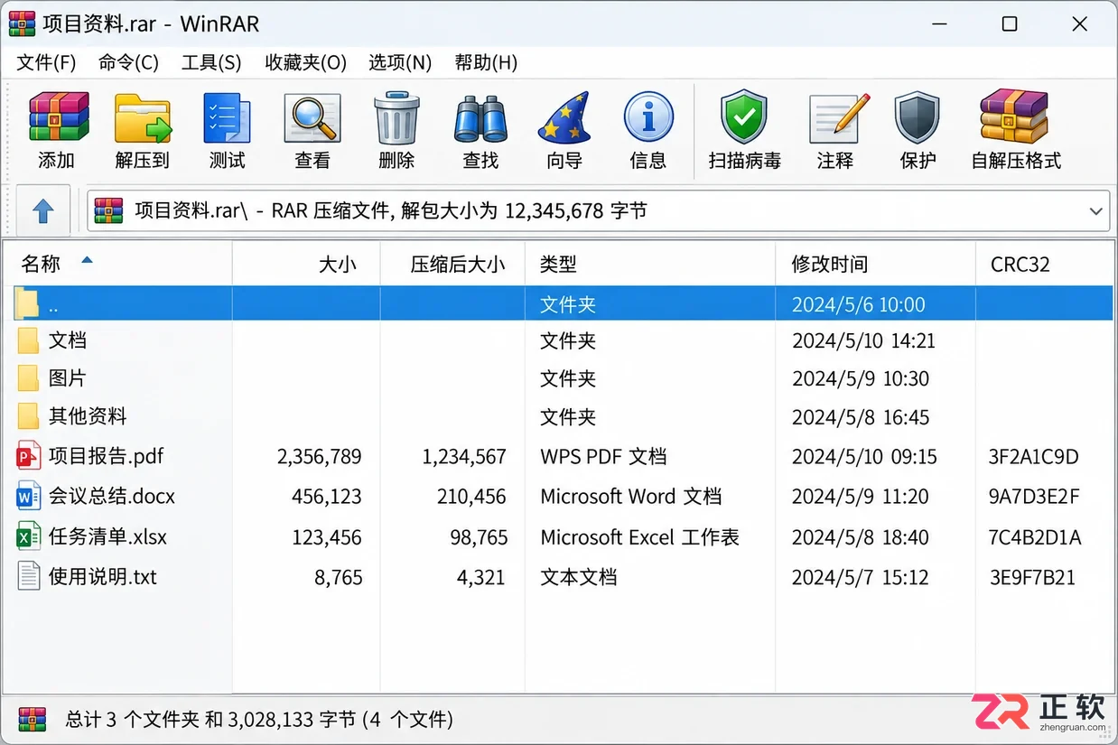Select the 任务清单.xlsx file name
The height and width of the screenshot is (745, 1118).
pos(107,536)
